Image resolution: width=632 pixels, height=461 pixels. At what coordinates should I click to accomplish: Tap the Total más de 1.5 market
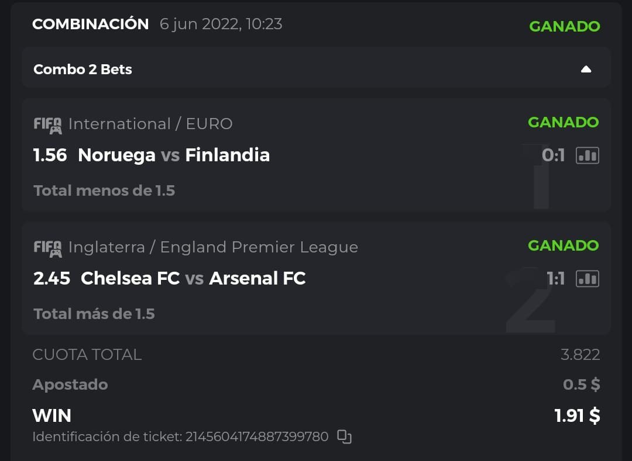pyautogui.click(x=94, y=314)
